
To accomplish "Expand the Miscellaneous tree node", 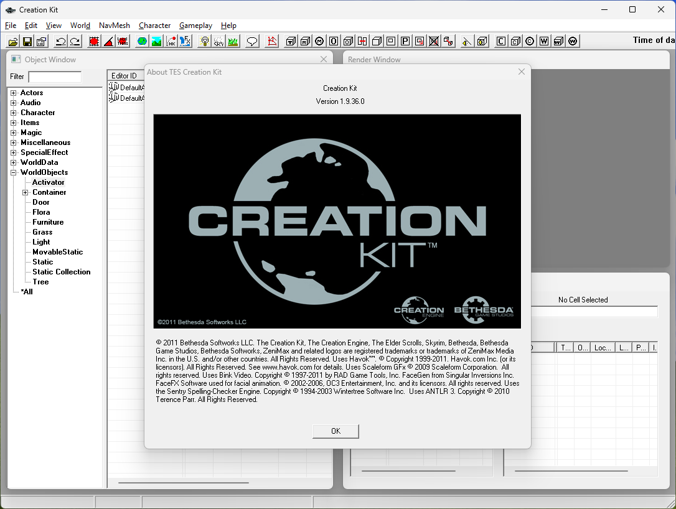I will (x=13, y=142).
